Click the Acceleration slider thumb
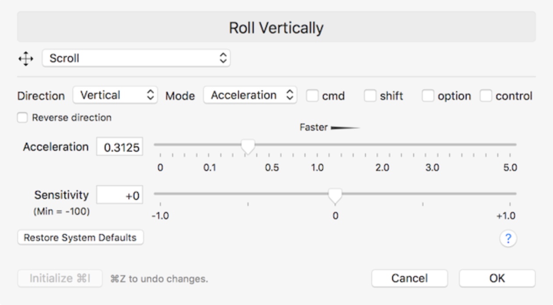 pyautogui.click(x=248, y=146)
